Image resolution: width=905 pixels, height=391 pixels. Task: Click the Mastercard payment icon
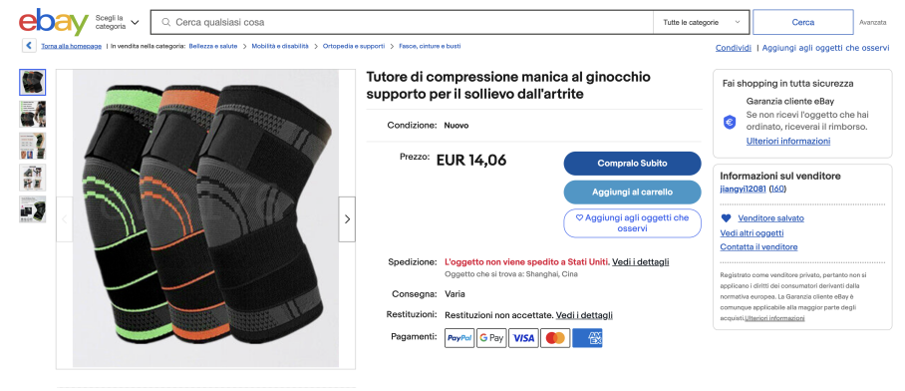(555, 338)
